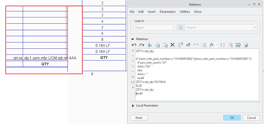The height and width of the screenshot is (126, 264).
Task: Insert equals sign from side palette
Action: (x=133, y=87)
